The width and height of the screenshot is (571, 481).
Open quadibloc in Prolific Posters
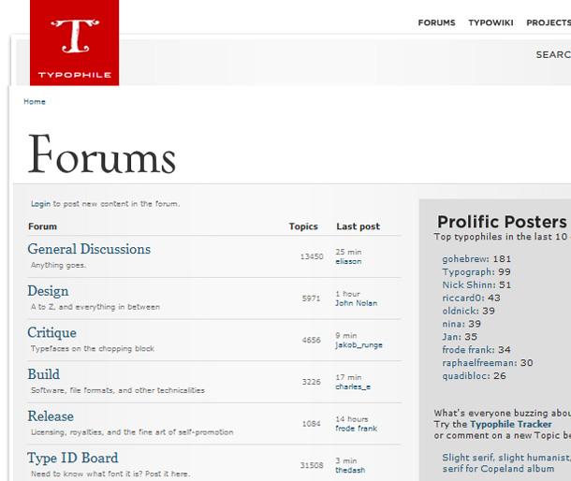coord(465,376)
